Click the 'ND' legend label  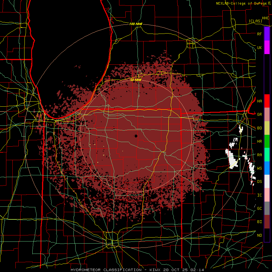259,235
